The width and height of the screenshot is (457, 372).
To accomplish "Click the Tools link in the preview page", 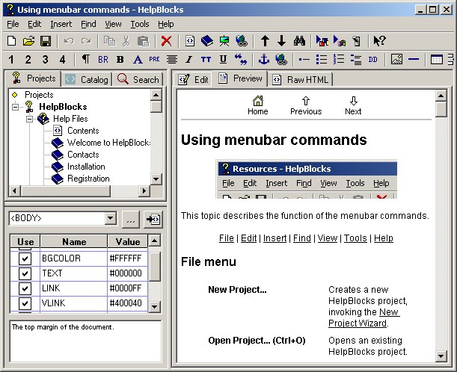I will pos(355,238).
